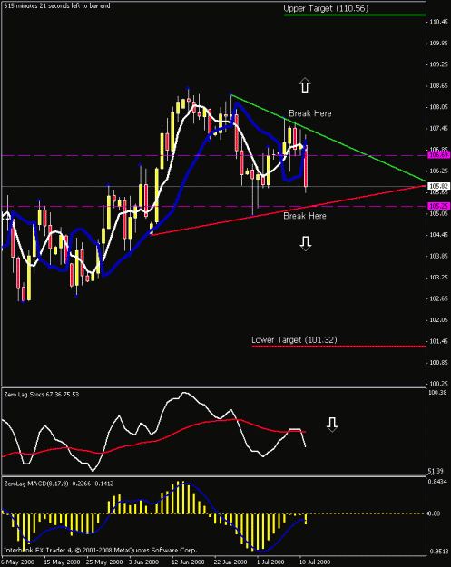Click the "Lower Target (101.32)" label
Image resolution: width=451 pixels, height=567 pixels.
click(x=294, y=340)
